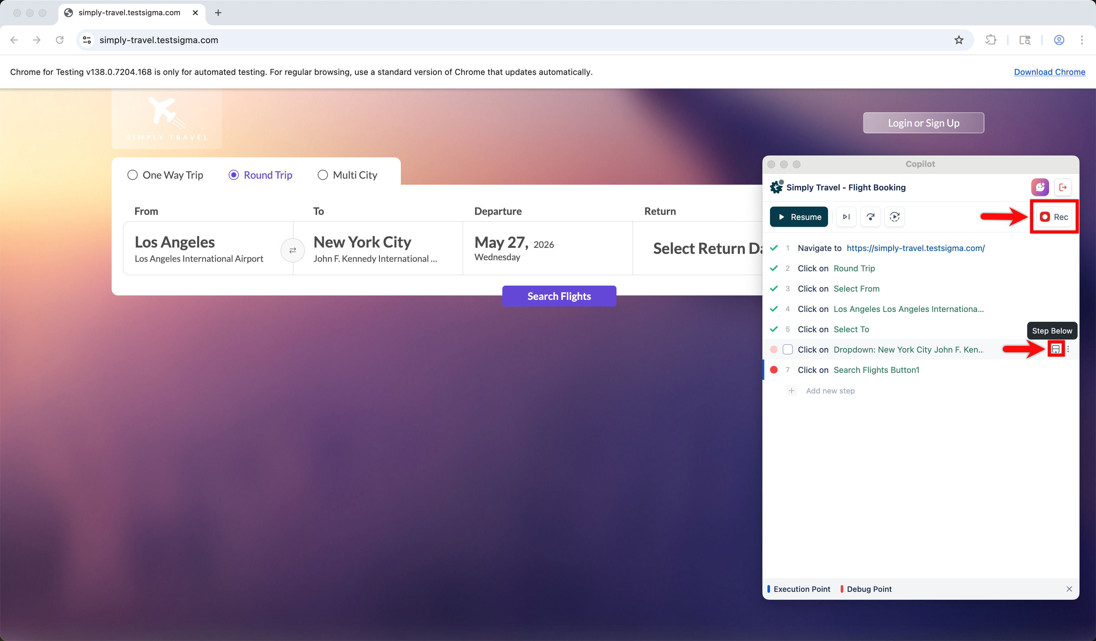Click the step-forward icon next to Resume
Image resolution: width=1096 pixels, height=641 pixels.
[x=846, y=217]
